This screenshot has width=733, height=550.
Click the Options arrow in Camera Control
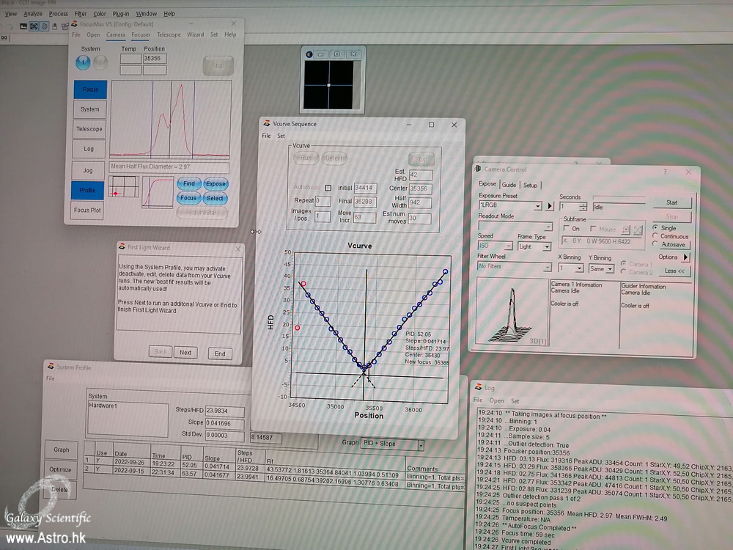685,257
